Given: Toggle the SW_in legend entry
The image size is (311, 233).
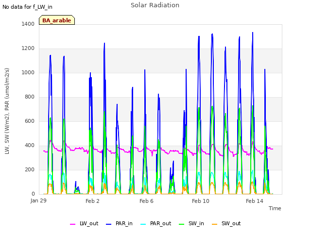Looking at the screenshot, I should 191,223.
